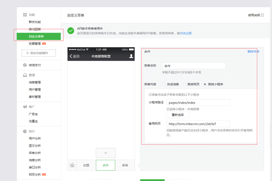
Task: Click the 统计 pie chart icon
Action: point(25,131)
